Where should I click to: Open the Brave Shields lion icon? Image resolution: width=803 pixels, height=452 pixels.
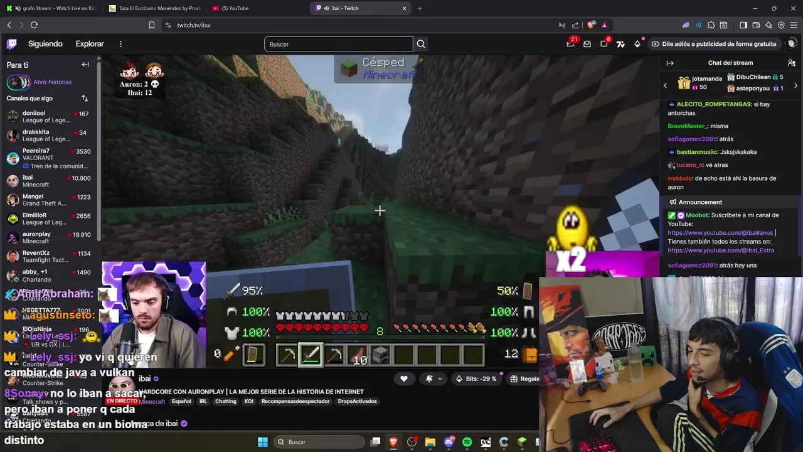coord(590,25)
